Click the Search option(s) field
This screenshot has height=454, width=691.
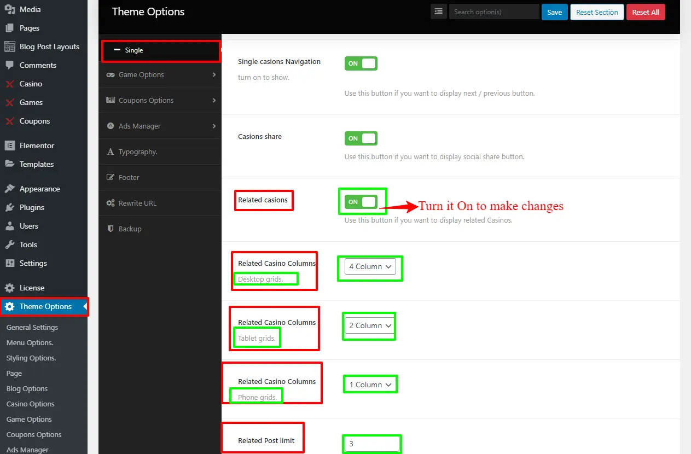coord(494,12)
